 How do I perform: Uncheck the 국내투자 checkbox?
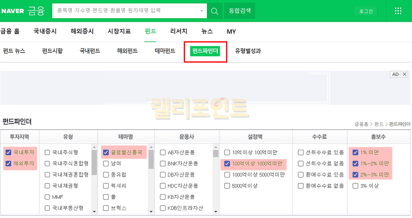(9, 152)
